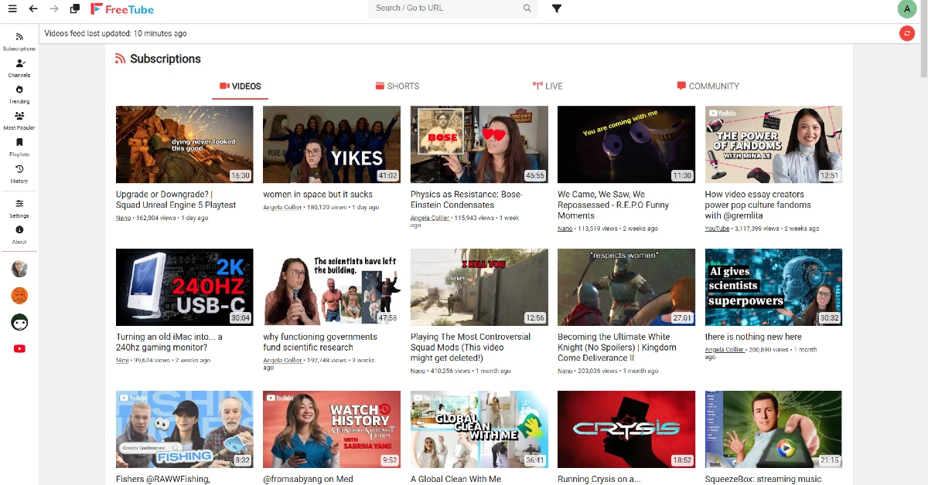
Task: Open 'The scientists have left the building' thumbnail
Action: [332, 287]
